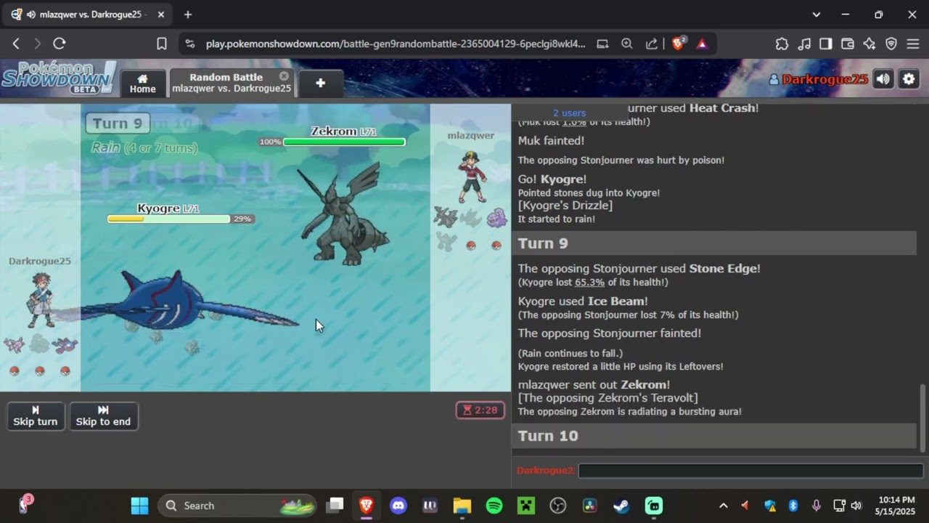Open Showdown options gear

pyautogui.click(x=909, y=79)
